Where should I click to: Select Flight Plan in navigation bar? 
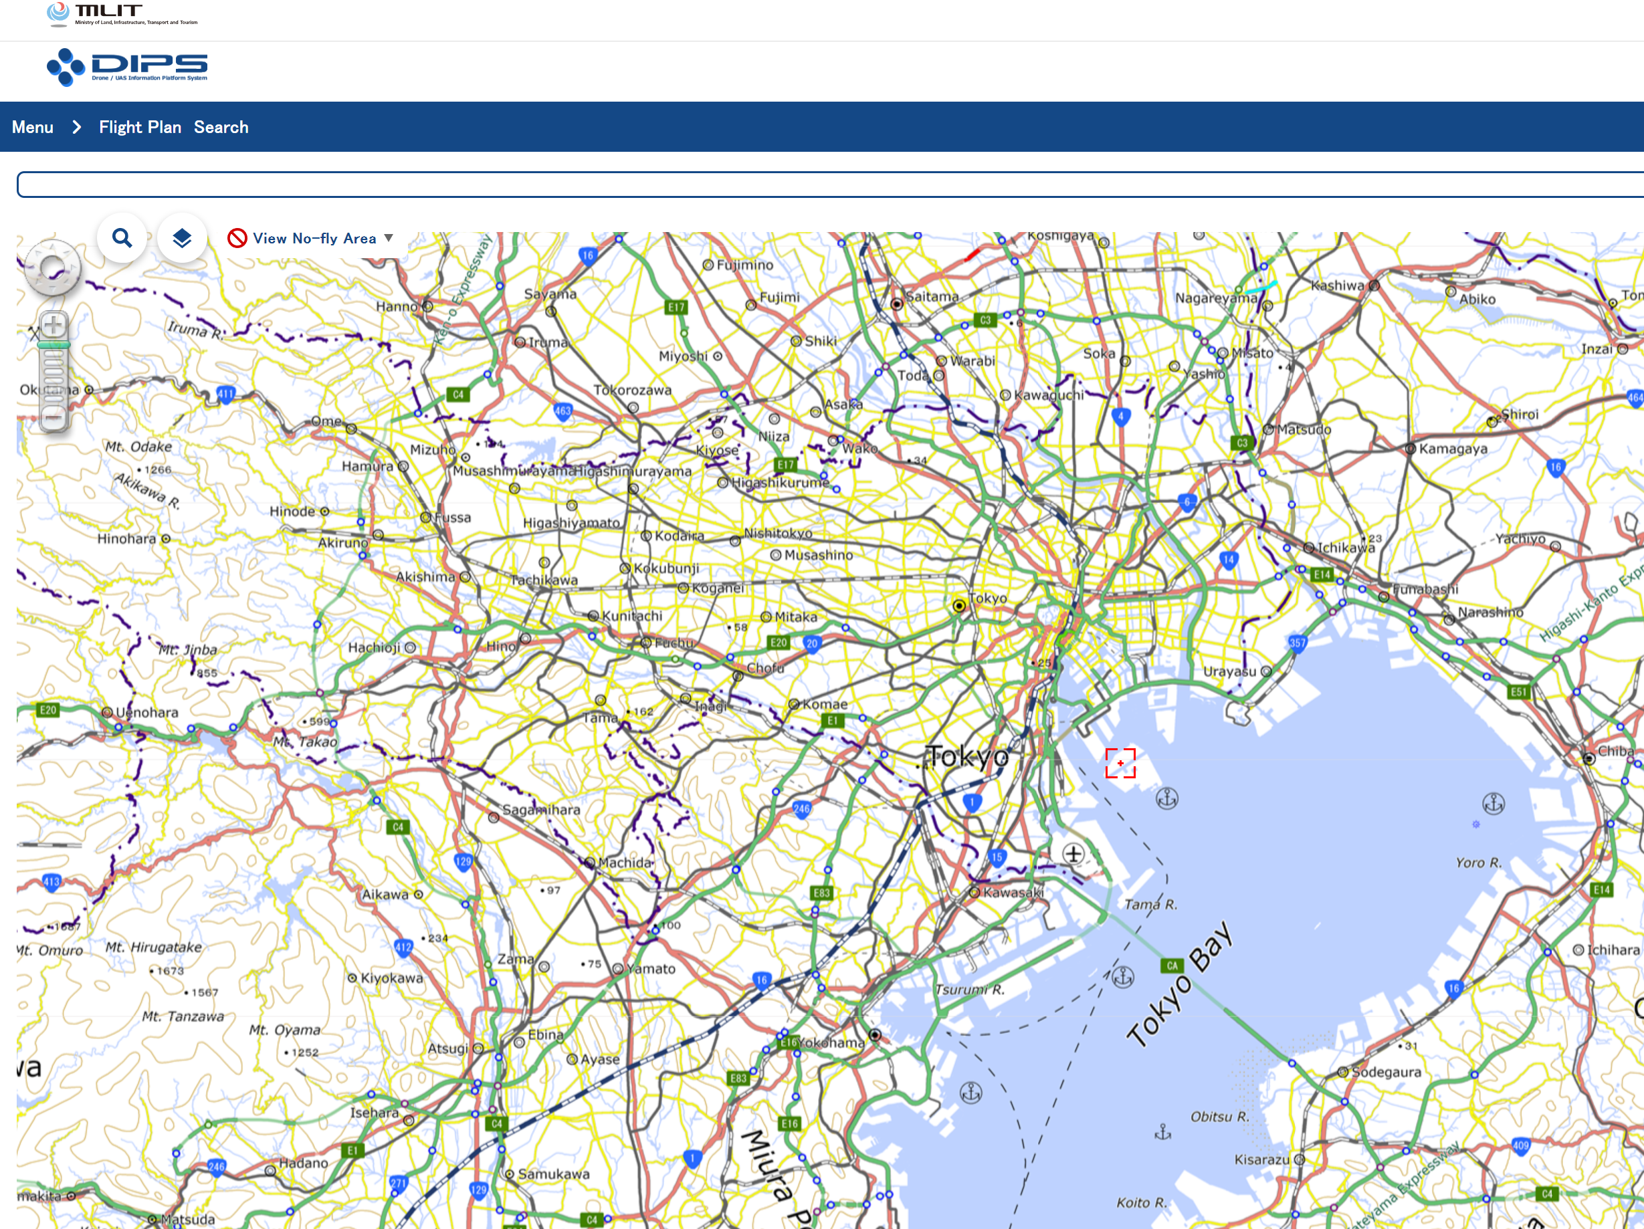tap(140, 127)
